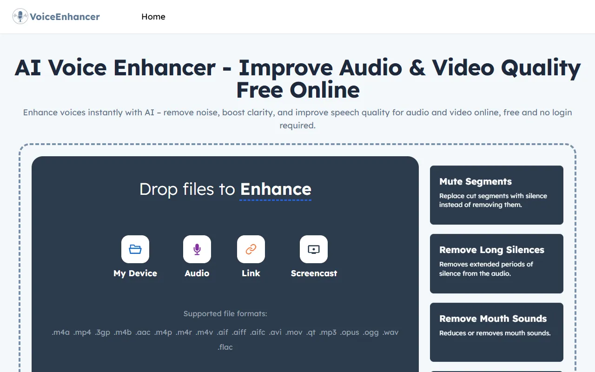Click the "Audio" text label
This screenshot has width=595, height=372.
(x=197, y=273)
